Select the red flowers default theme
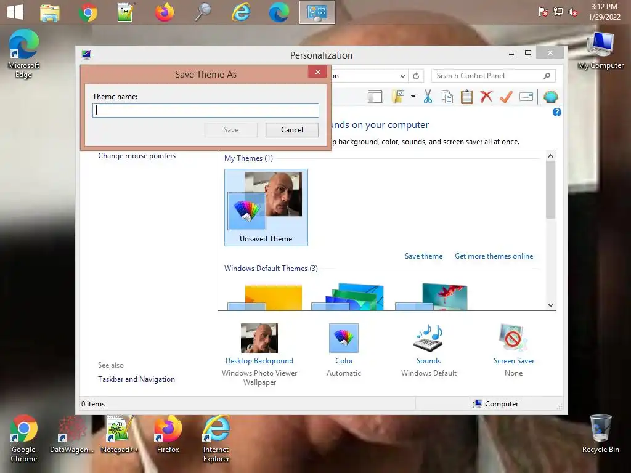This screenshot has height=473, width=631. [431, 297]
